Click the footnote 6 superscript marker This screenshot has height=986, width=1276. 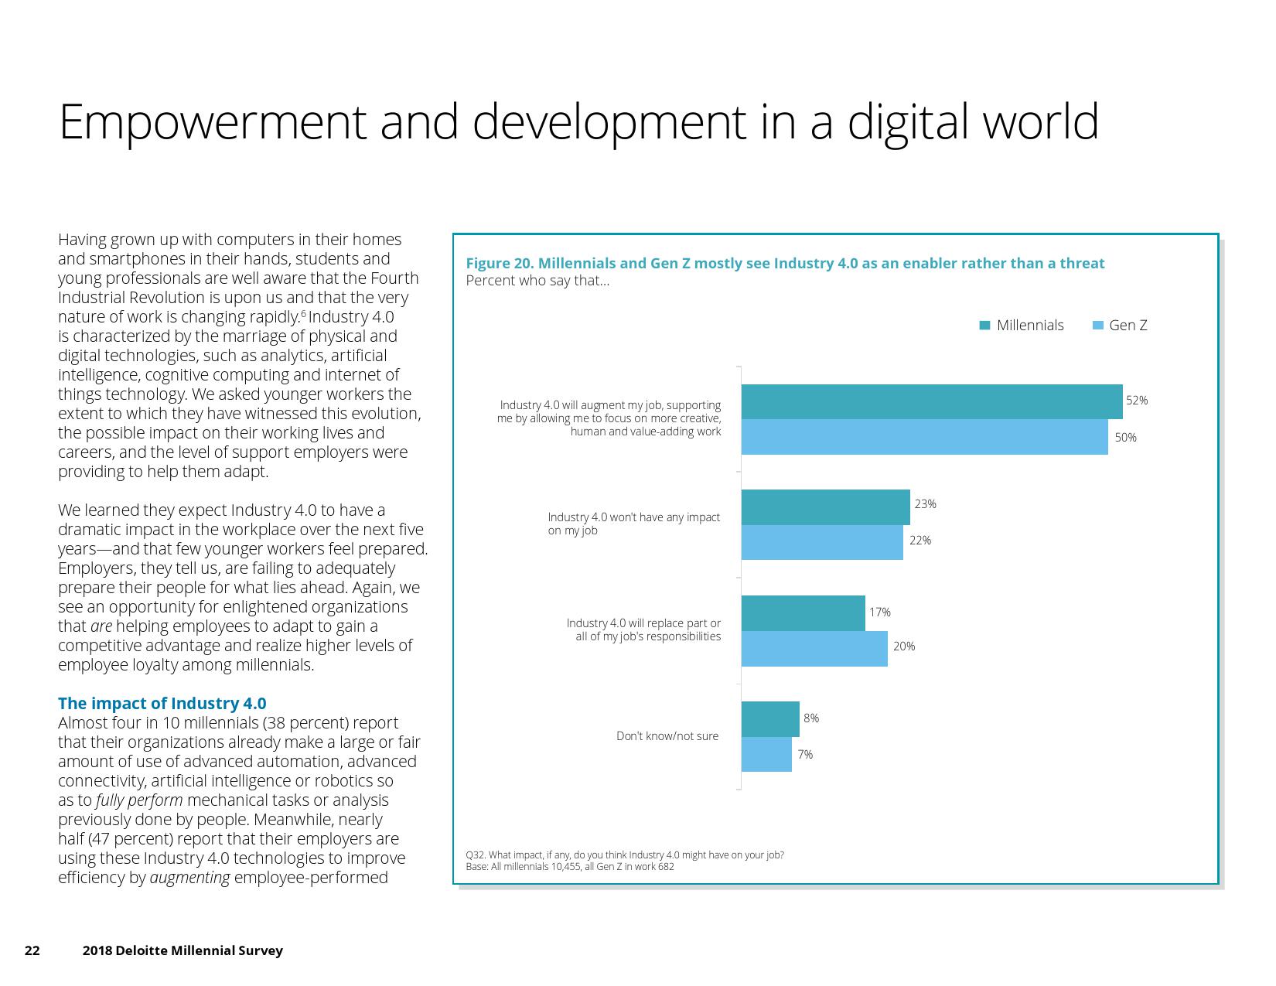304,313
